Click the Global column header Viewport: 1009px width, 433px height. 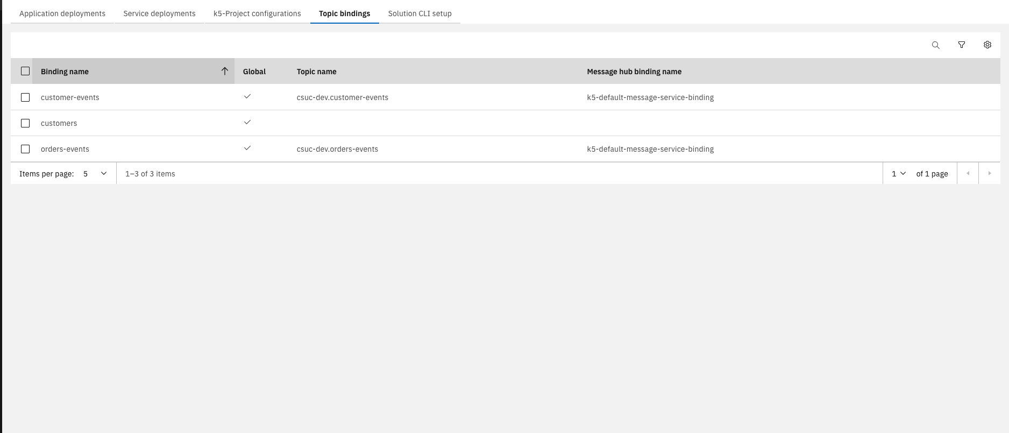click(254, 72)
